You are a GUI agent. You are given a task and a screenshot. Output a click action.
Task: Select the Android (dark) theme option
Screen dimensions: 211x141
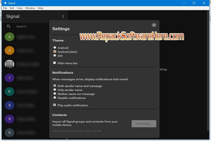coord(55,51)
